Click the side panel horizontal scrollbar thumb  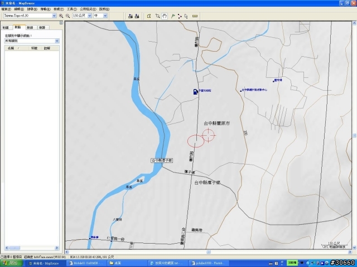[15, 248]
